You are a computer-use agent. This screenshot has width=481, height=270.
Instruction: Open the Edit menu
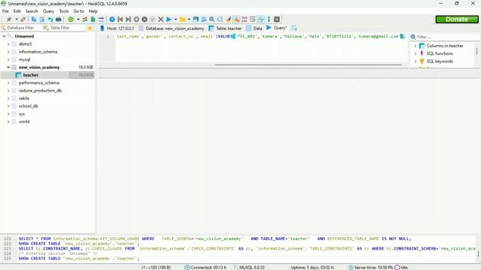coord(17,11)
